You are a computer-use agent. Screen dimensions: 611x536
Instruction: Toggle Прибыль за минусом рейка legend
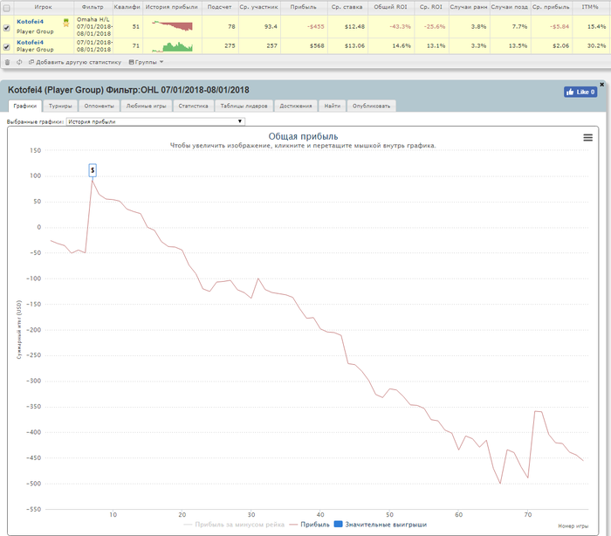pyautogui.click(x=234, y=525)
